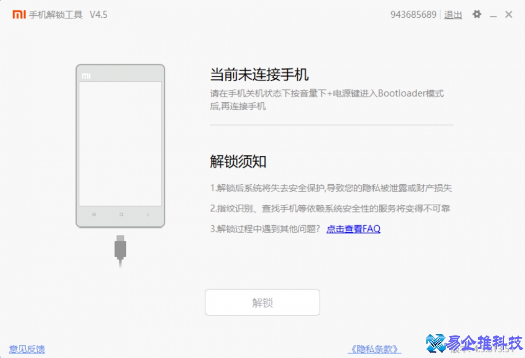Click the menu icon on the phone illustration
This screenshot has height=358, width=525.
(96, 215)
